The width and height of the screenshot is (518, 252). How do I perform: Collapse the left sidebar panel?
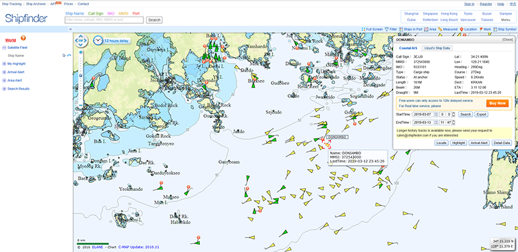pyautogui.click(x=70, y=29)
